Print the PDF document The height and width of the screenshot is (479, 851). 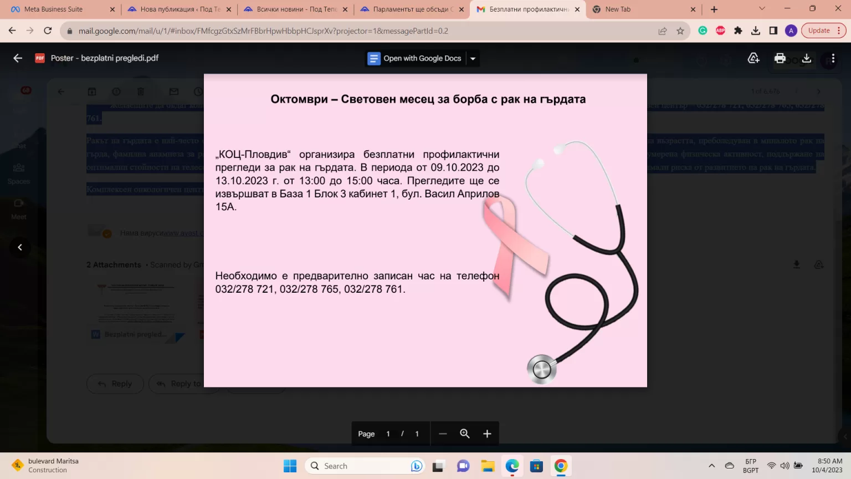[780, 58]
